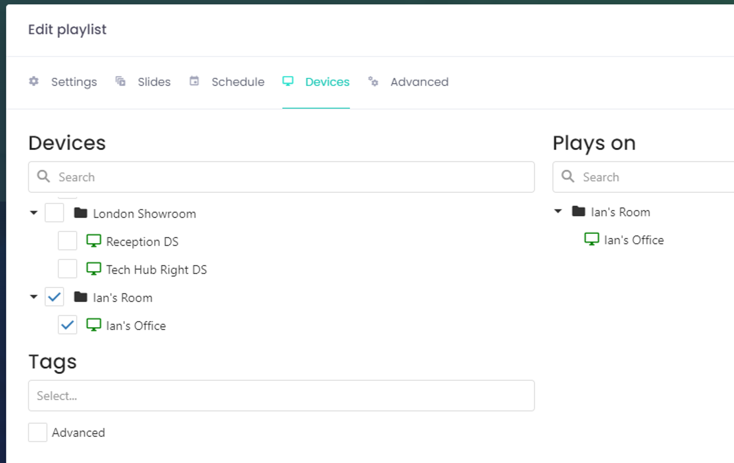Click the Reception DS monitor icon
734x463 pixels.
coord(94,241)
